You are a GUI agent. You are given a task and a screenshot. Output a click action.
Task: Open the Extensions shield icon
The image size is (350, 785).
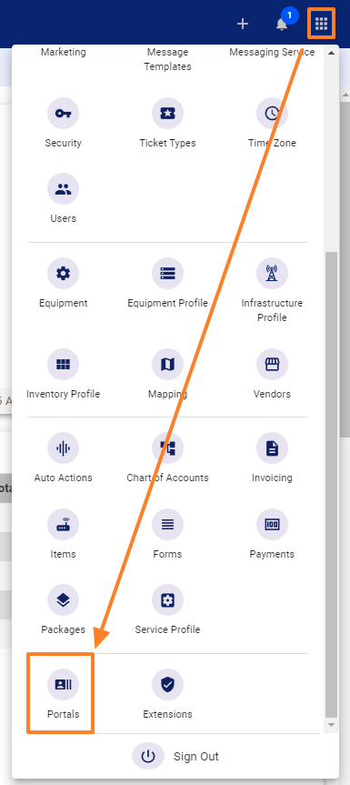point(167,684)
